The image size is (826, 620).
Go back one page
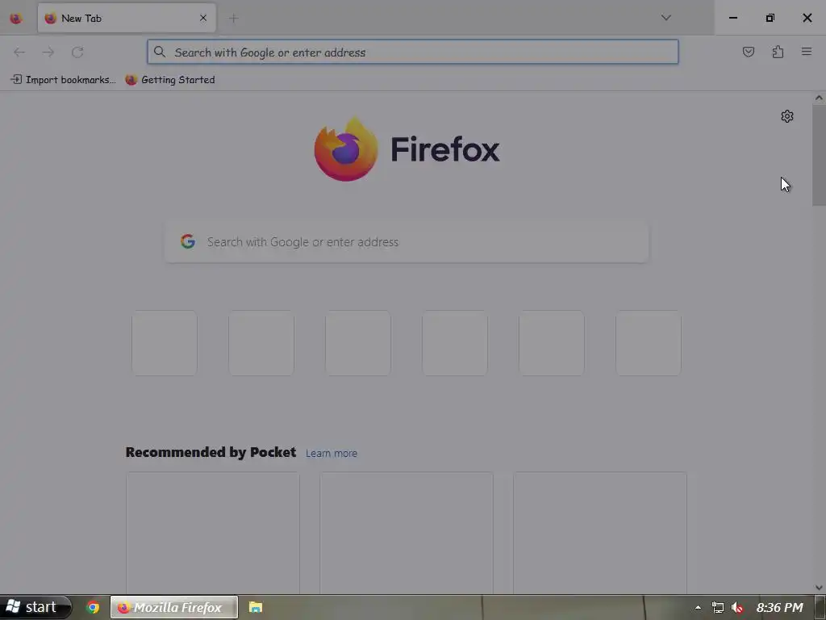[19, 52]
